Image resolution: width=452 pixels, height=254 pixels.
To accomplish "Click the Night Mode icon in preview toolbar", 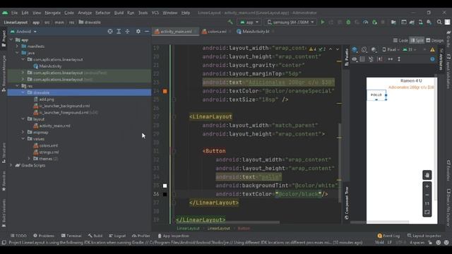I will (374, 49).
